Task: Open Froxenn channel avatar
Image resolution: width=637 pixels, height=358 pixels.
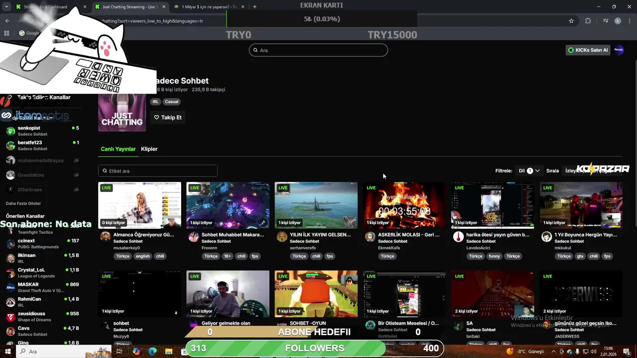Action: coord(193,236)
